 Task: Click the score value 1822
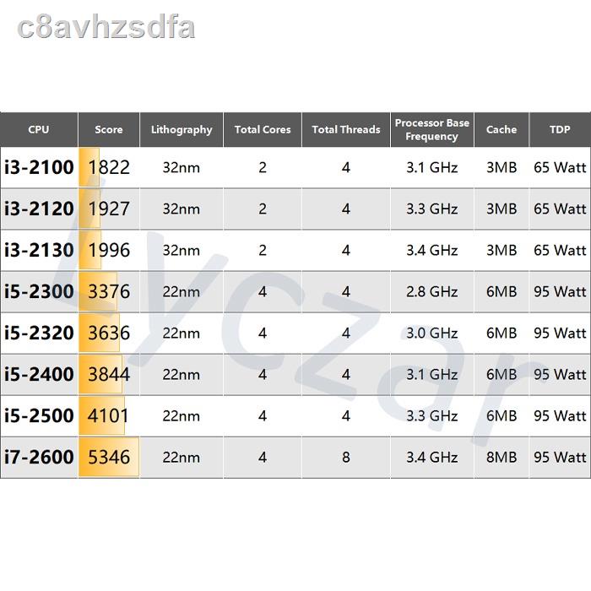109,167
